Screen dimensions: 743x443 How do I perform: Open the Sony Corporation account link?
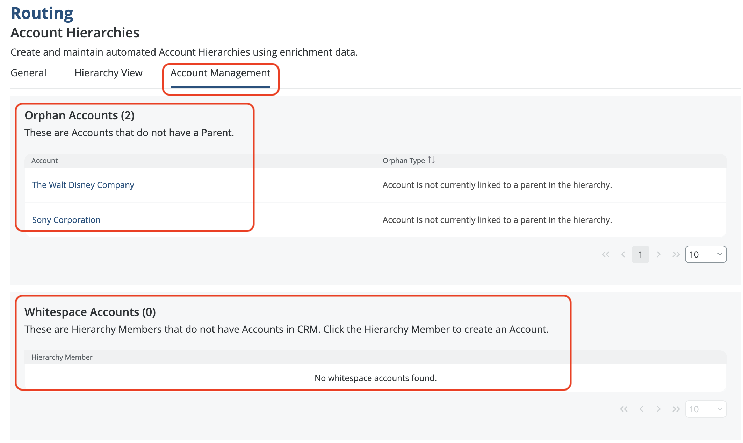point(66,220)
